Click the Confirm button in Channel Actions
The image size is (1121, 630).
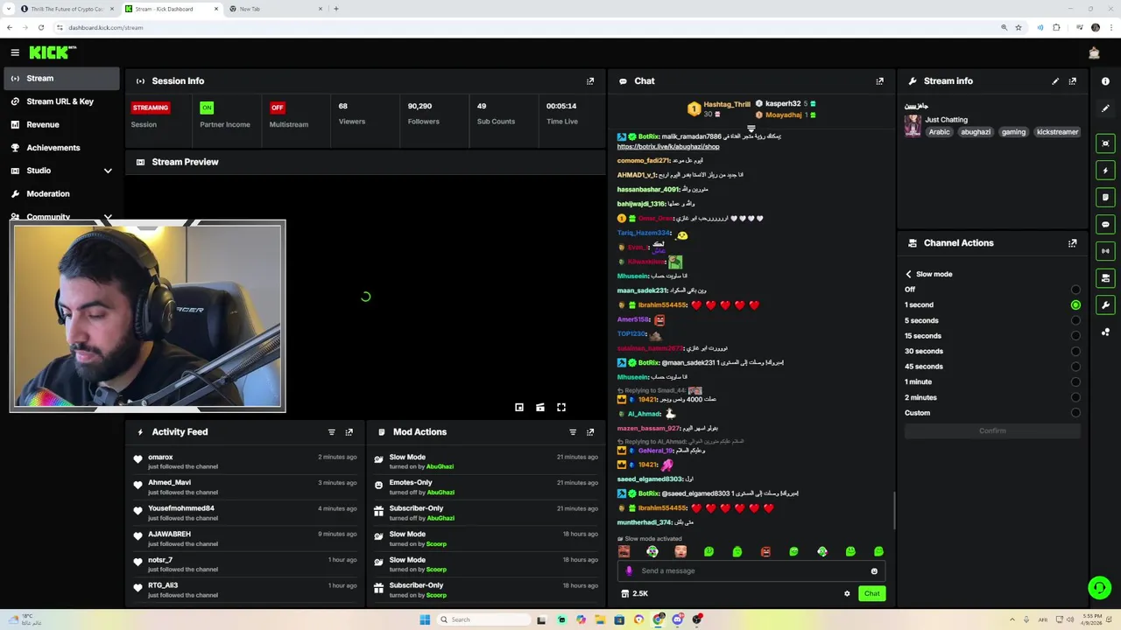tap(992, 431)
